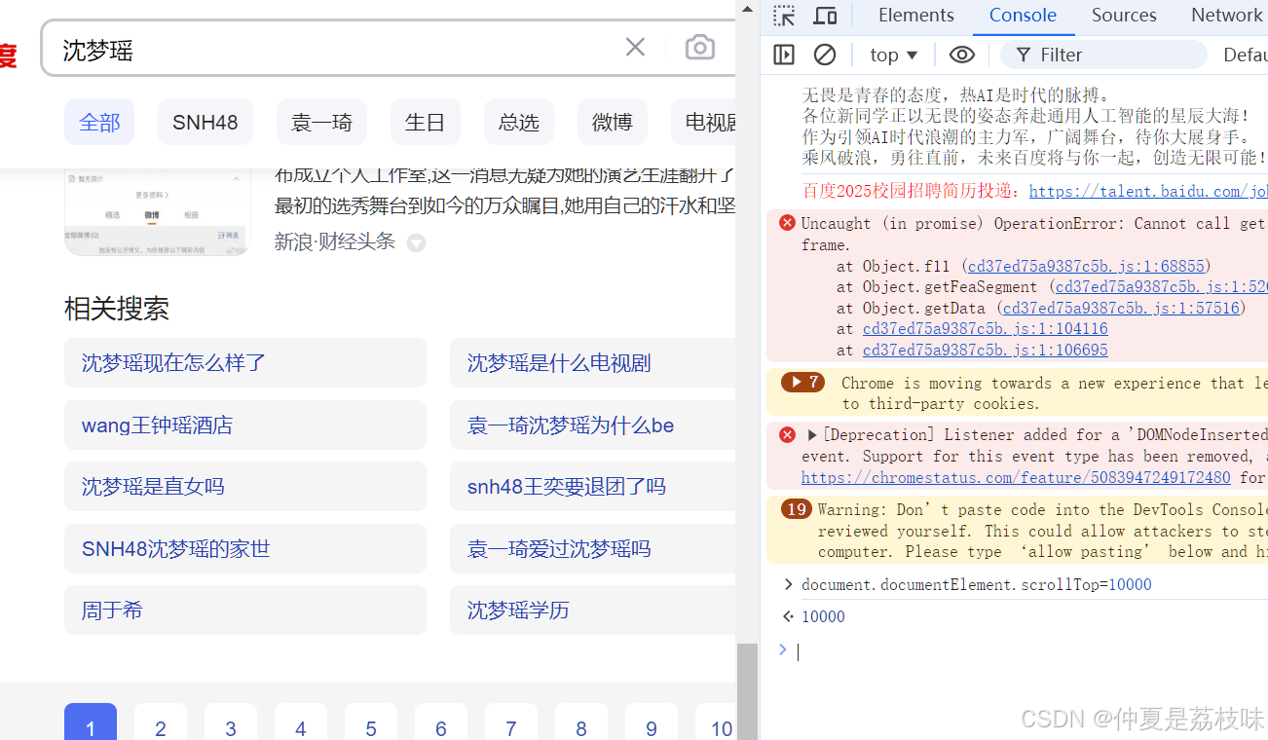
Task: Open the talent.baidu.com recruitment link
Action: (x=1148, y=192)
